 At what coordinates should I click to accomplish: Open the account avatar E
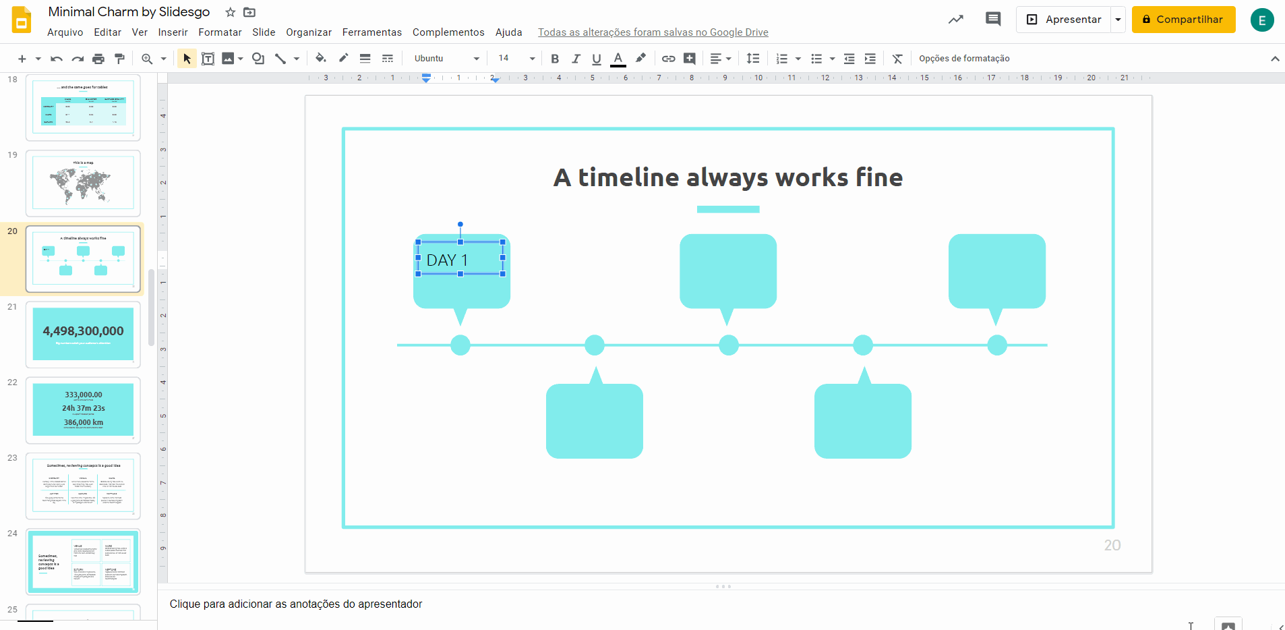click(x=1262, y=20)
